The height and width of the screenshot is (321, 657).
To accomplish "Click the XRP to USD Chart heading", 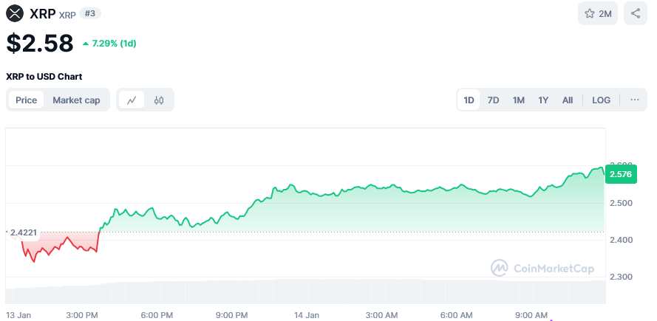I will [44, 77].
